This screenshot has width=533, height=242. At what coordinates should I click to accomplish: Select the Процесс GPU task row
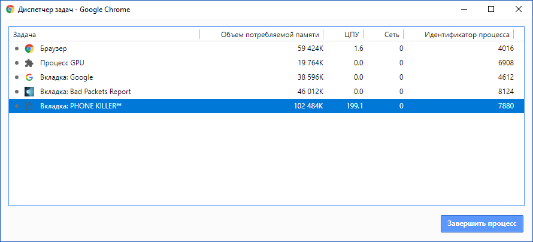click(x=266, y=63)
